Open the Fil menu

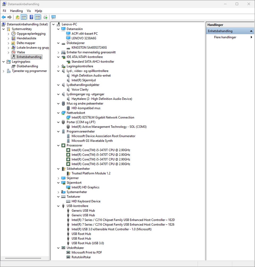(5, 11)
